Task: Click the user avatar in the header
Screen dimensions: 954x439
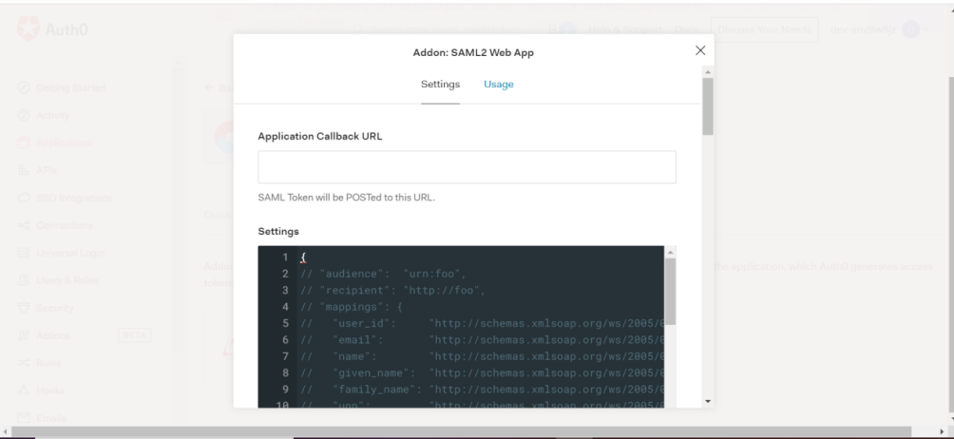Action: 910,29
